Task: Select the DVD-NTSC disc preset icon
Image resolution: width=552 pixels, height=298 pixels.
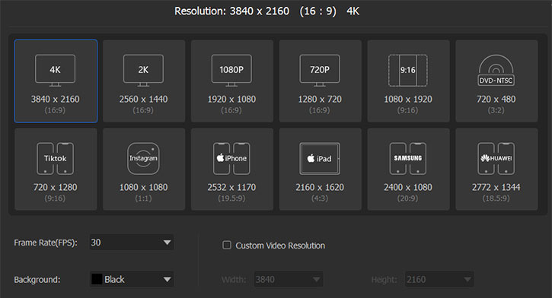Action: pyautogui.click(x=496, y=70)
